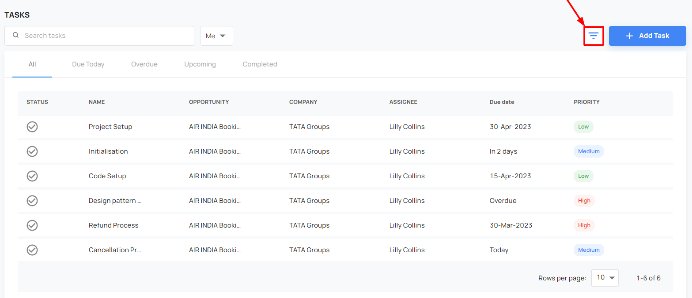This screenshot has width=692, height=298.
Task: Click the Medium priority badge for Initialisation
Action: [589, 151]
